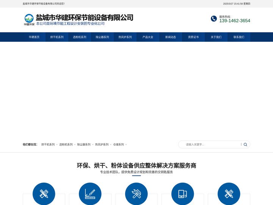
Task: Click 仓储系列 hot search link
Action: tap(118, 145)
